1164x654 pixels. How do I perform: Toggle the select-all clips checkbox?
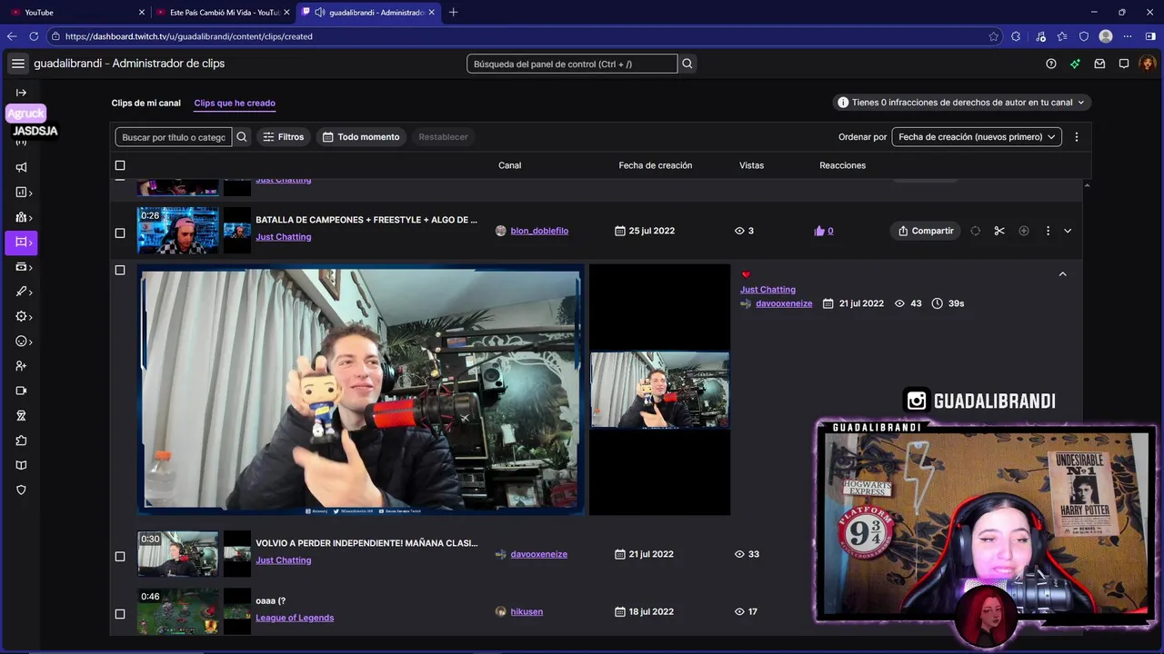120,165
